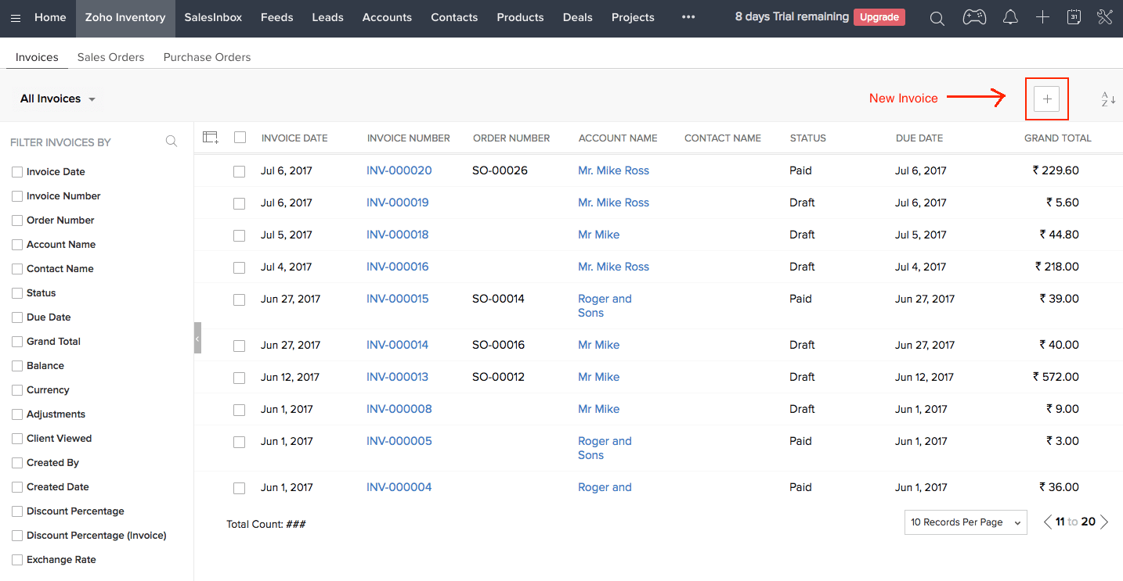Image resolution: width=1123 pixels, height=581 pixels.
Task: Open invoice INV-000005
Action: pyautogui.click(x=399, y=441)
